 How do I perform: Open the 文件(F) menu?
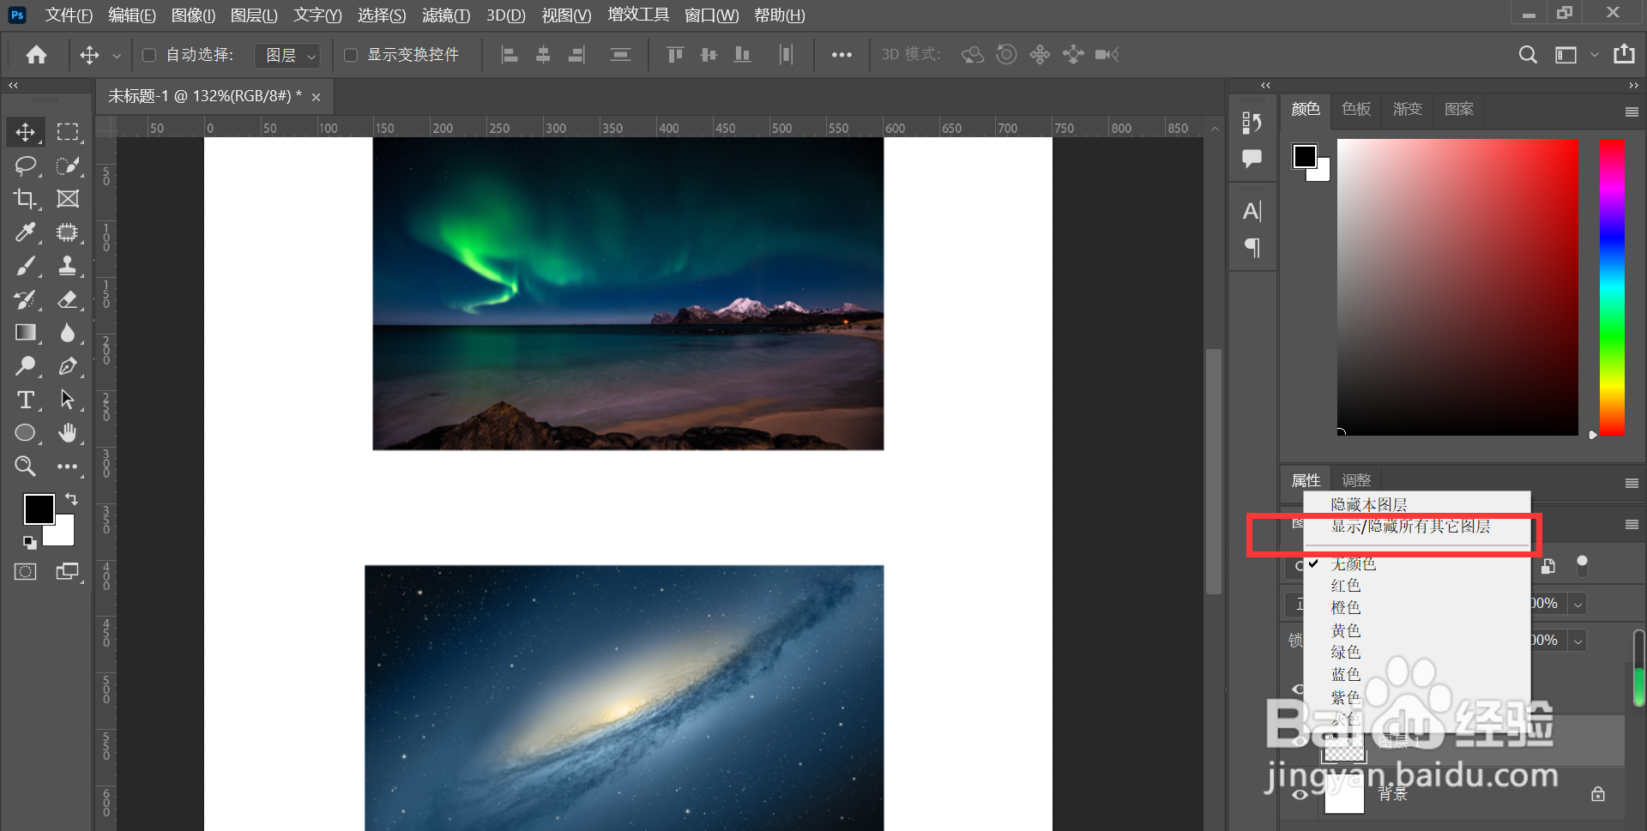tap(69, 15)
